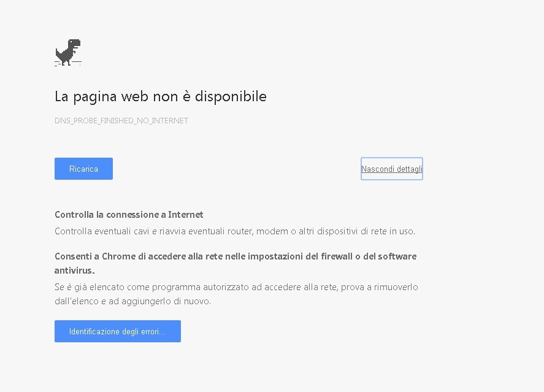Click the bold Consenti a Chrome heading
544x392 pixels.
click(x=236, y=263)
